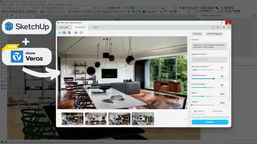Image resolution: width=257 pixels, height=144 pixels.
Task: Switch Veras view to 2D mode
Action: coord(59,33)
